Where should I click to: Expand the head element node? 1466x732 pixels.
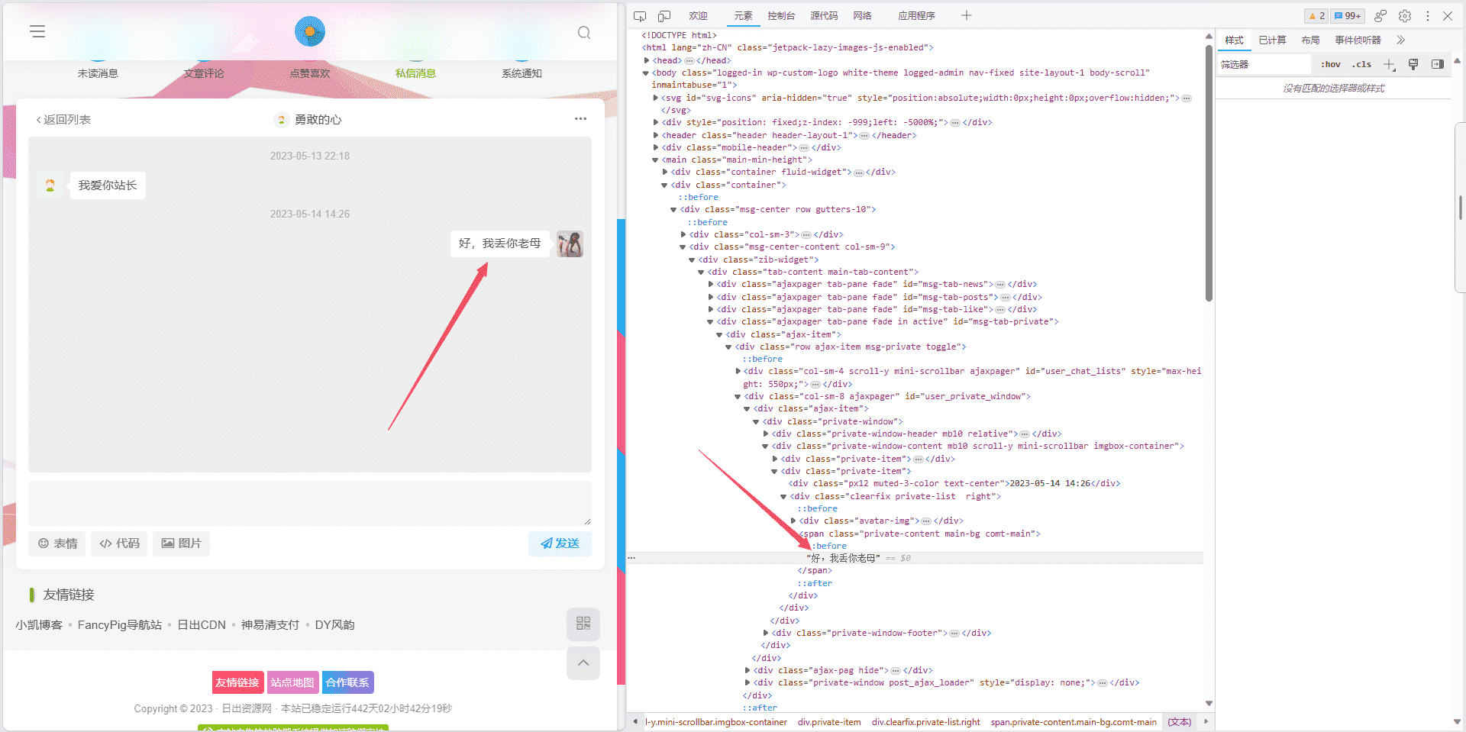[647, 60]
